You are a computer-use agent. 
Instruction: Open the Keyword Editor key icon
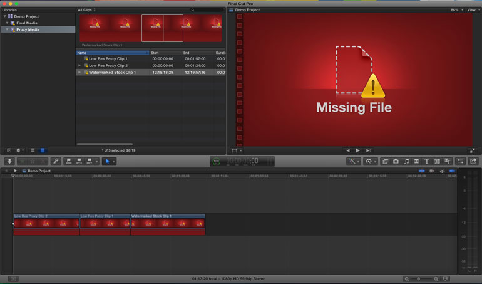[x=56, y=161]
